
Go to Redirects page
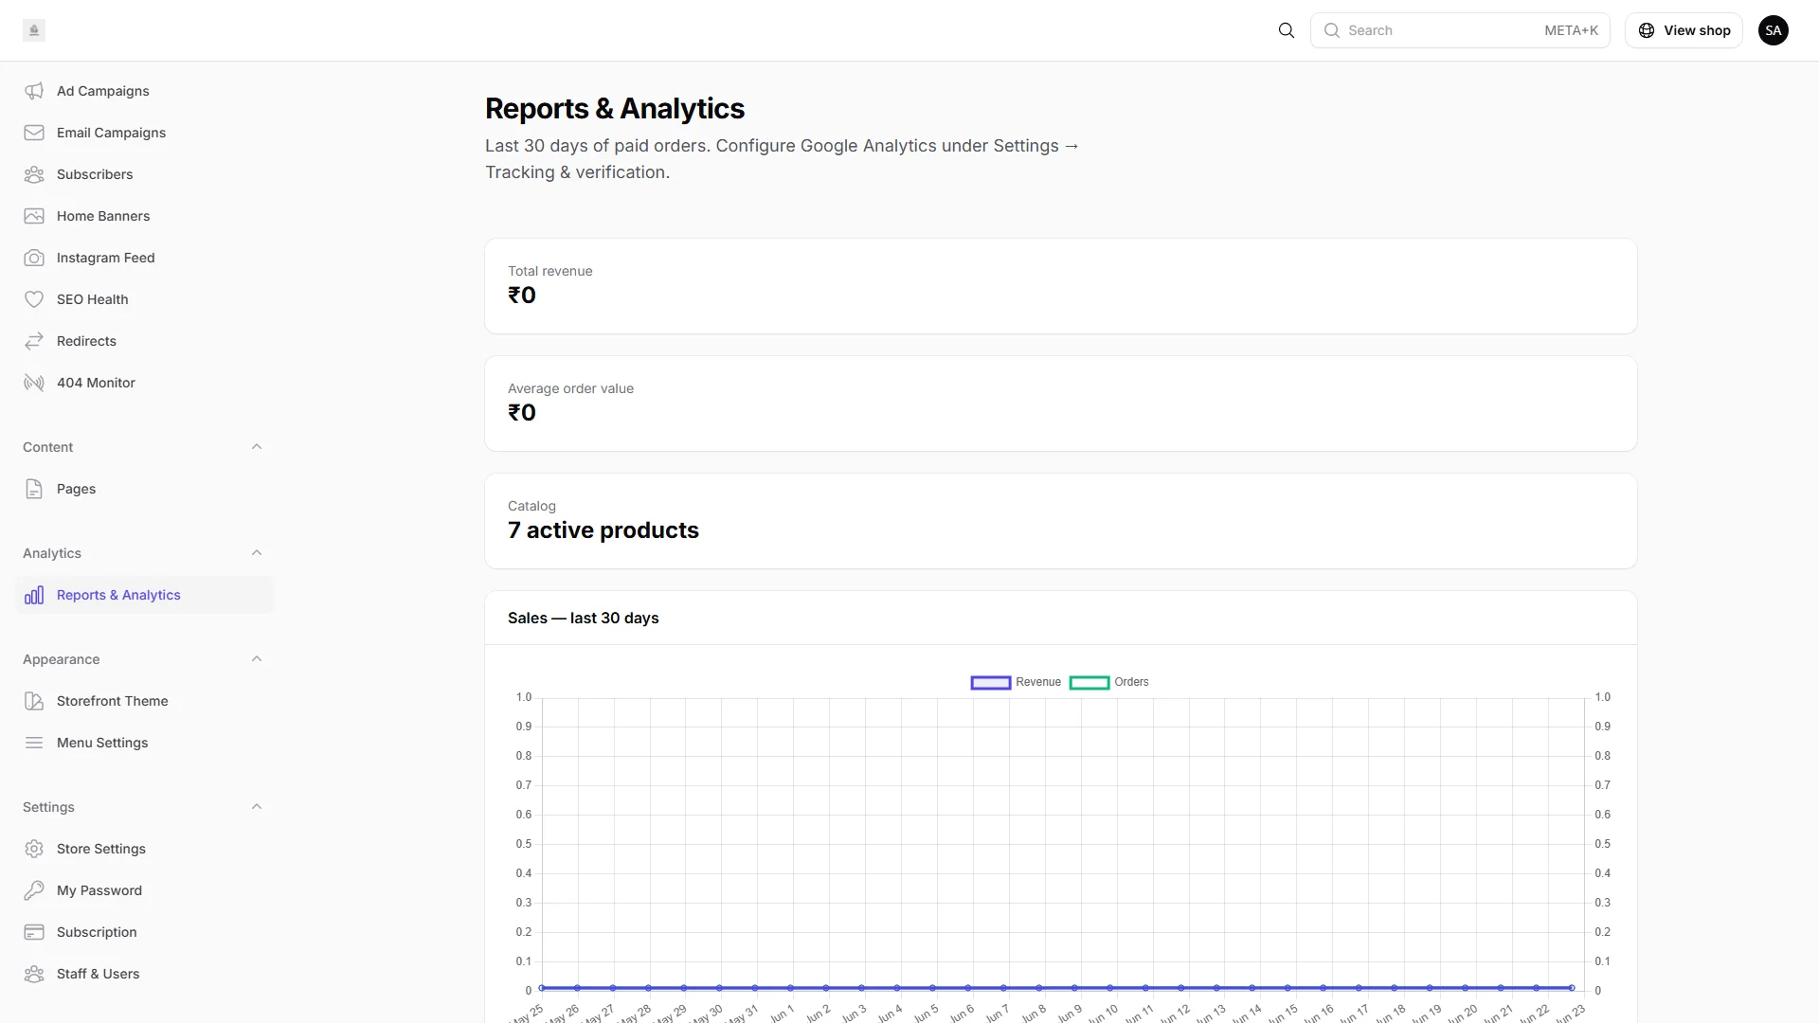(144, 341)
